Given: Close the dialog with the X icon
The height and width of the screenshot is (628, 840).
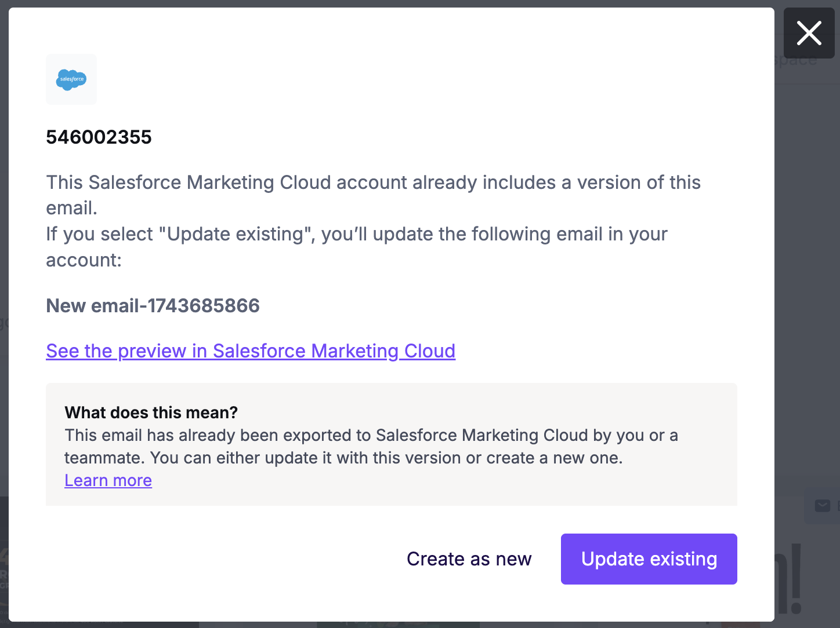Looking at the screenshot, I should tap(809, 33).
